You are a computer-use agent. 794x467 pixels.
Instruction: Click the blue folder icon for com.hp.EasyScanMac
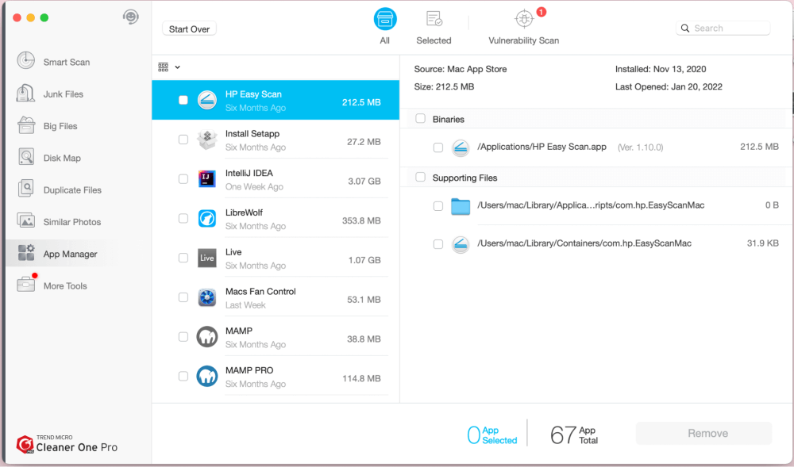pos(461,206)
